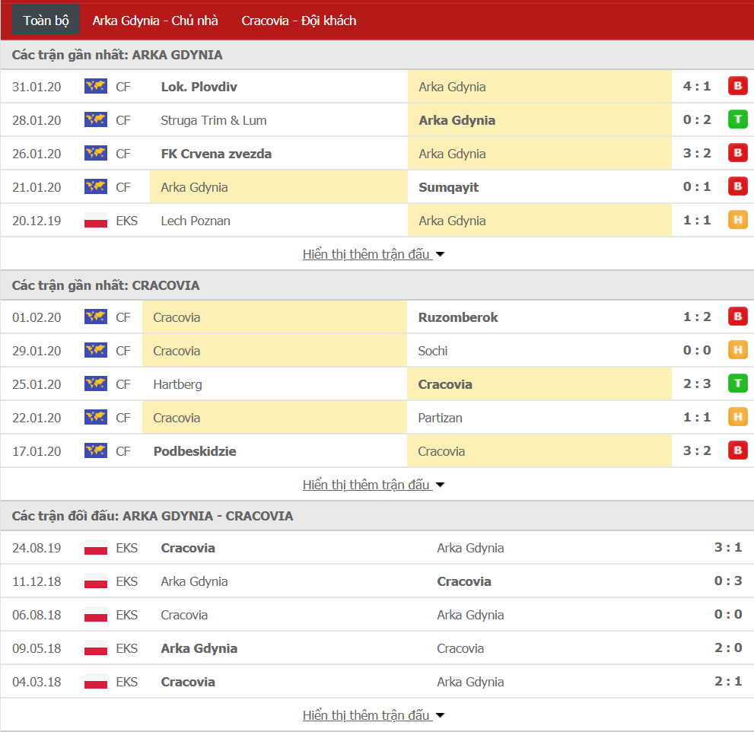Expand more Arka Gdynia recent matches
The width and height of the screenshot is (754, 732).
point(373,254)
